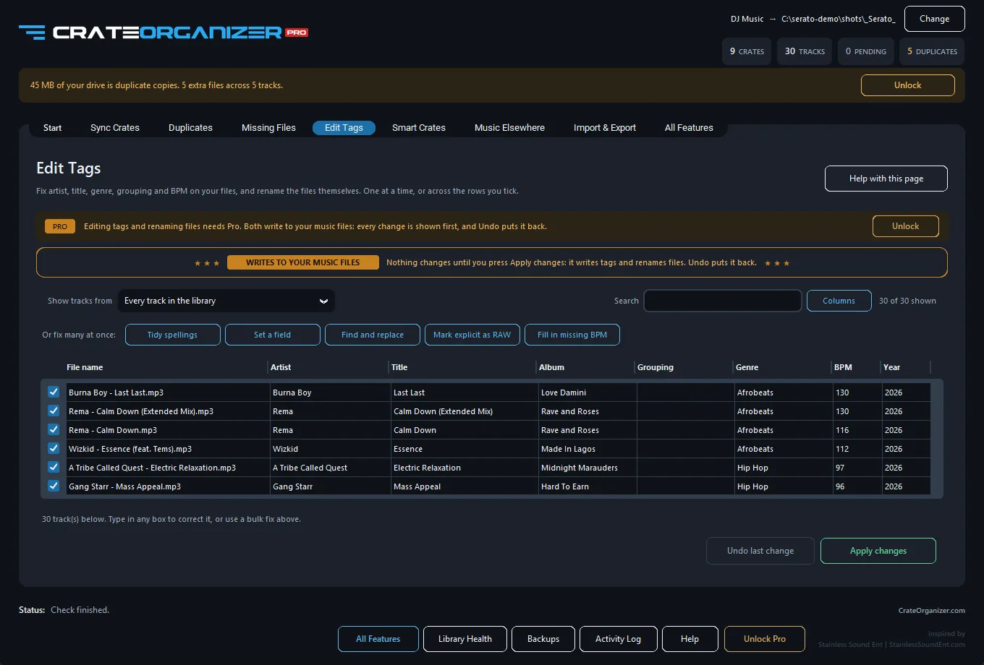Screen dimensions: 984x665
Task: Untick the A Tribe Called Quest row checkbox
Action: tap(54, 467)
